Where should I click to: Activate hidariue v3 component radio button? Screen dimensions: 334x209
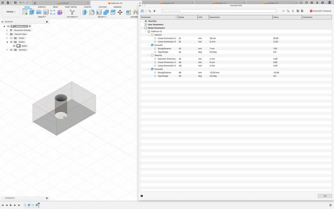coord(30,26)
